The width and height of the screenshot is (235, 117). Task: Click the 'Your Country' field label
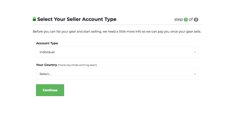(47, 65)
